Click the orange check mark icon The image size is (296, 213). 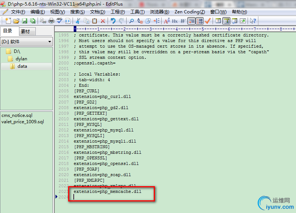(x=208, y=21)
